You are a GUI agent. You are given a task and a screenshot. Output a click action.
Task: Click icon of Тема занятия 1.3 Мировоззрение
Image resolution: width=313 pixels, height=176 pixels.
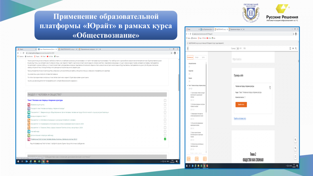pos(29,124)
